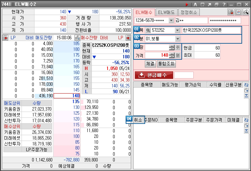Click the 가격 price input field showing 140
This screenshot has width=251, height=171.
[x=157, y=55]
